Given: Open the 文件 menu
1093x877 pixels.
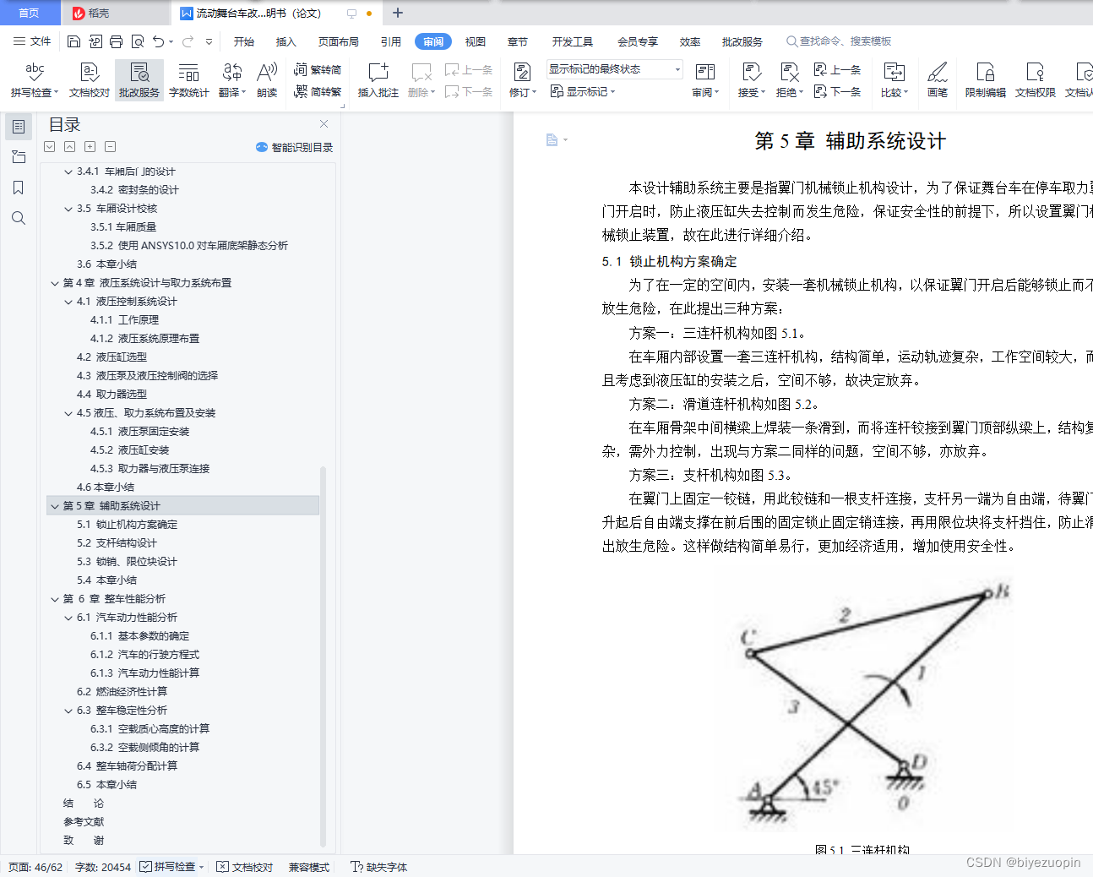Looking at the screenshot, I should coord(32,41).
